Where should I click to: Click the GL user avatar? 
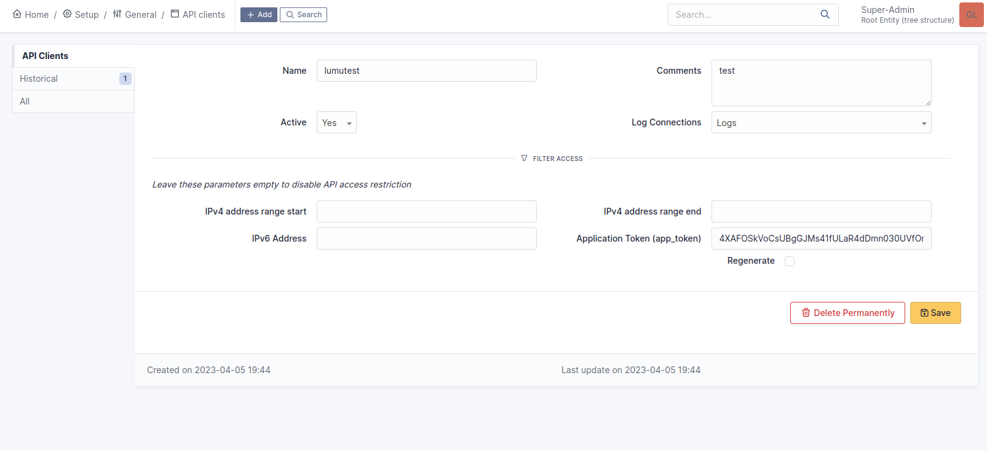point(971,15)
